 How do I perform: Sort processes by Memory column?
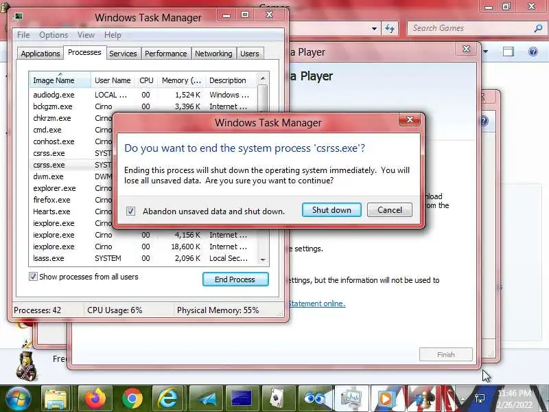[x=181, y=80]
